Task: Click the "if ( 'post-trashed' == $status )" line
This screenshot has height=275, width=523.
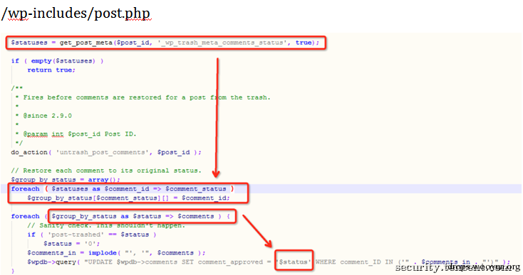Action: pyautogui.click(x=92, y=234)
